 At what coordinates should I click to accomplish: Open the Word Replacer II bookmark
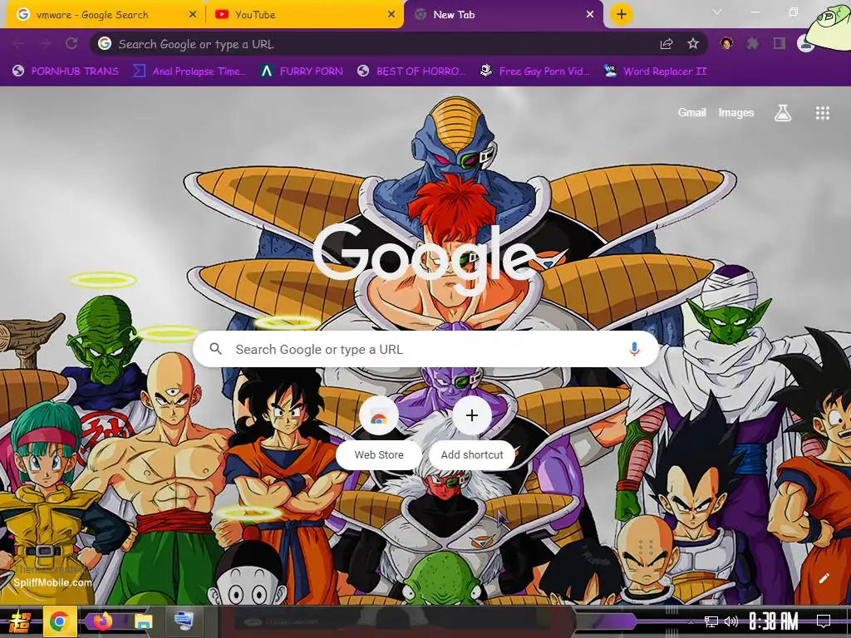[655, 71]
